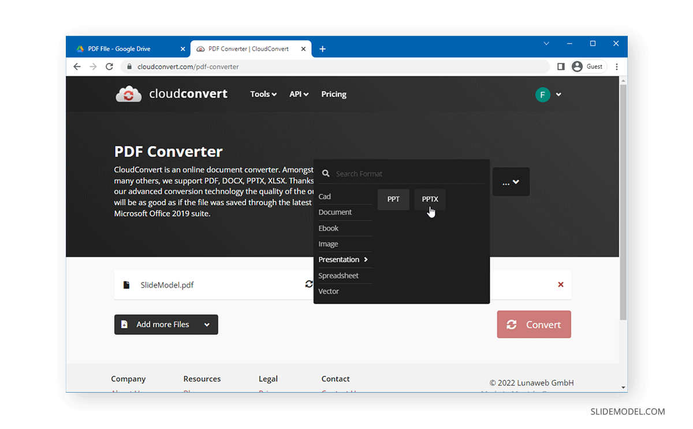The width and height of the screenshot is (693, 429).
Task: Click the green F user avatar
Action: tap(542, 94)
